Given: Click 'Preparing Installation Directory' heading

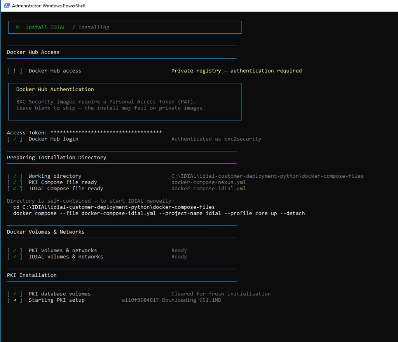Looking at the screenshot, I should click(57, 158).
